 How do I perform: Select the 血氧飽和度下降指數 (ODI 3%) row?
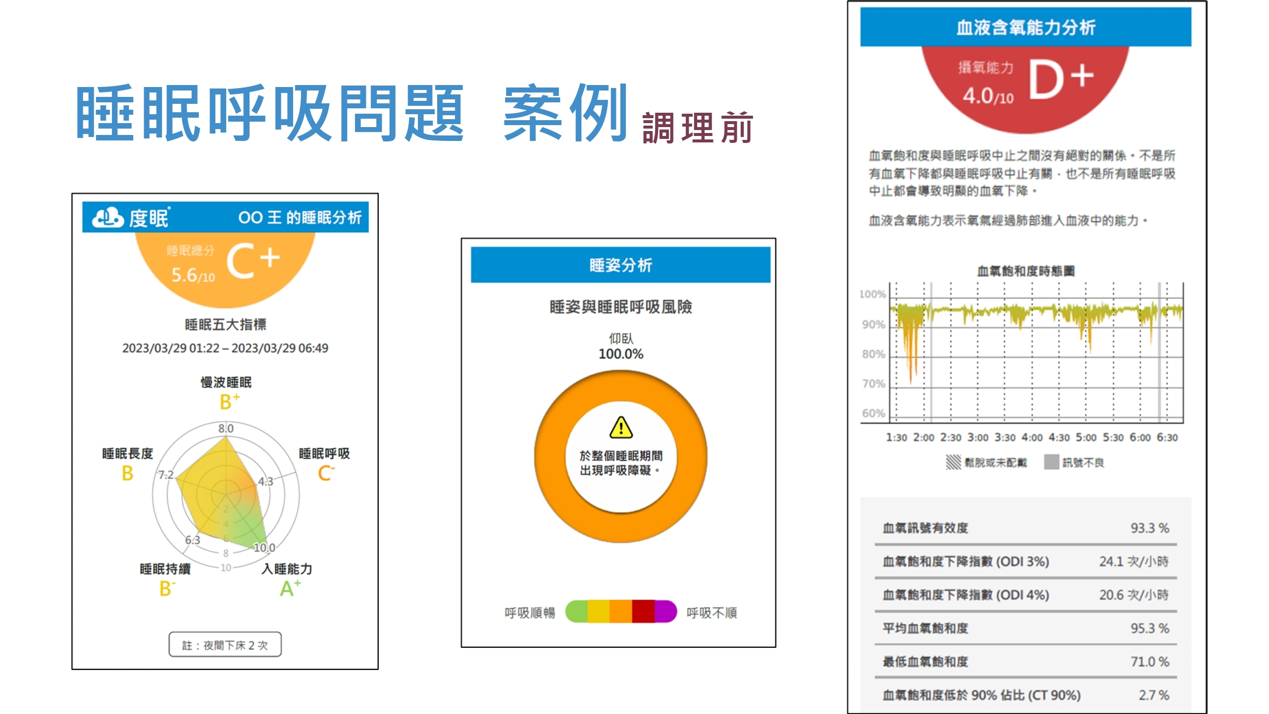coord(1025,562)
